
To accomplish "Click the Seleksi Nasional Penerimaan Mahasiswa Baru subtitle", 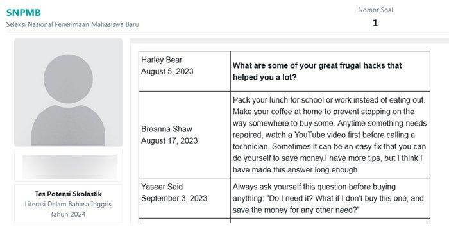I will 72,24.
